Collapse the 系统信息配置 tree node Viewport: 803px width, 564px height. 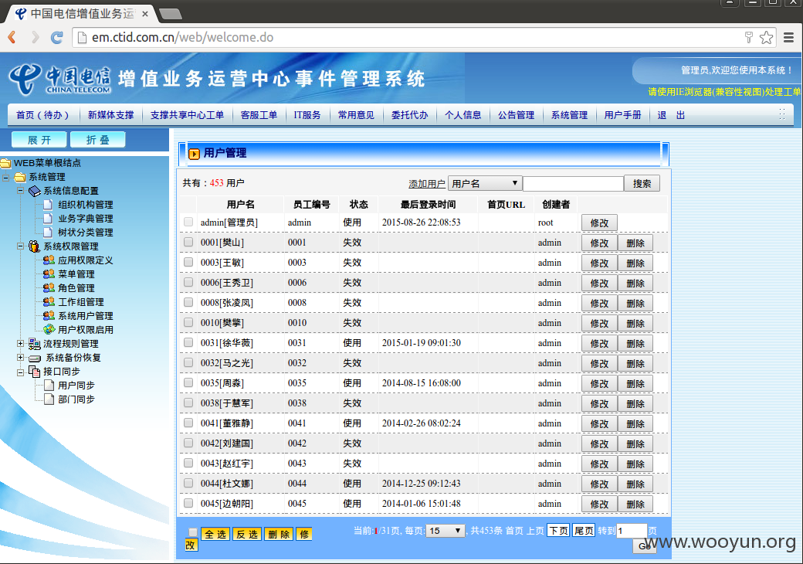tap(21, 191)
